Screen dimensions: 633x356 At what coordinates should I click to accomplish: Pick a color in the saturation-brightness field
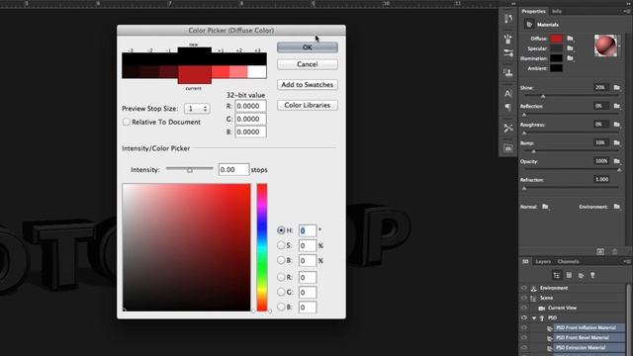[x=187, y=247]
